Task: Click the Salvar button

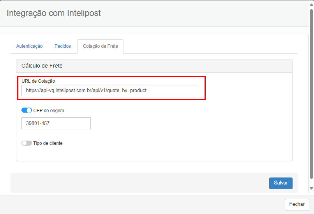Action: point(281,183)
